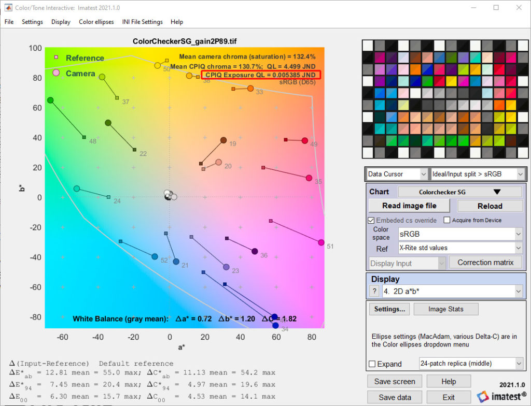Click the Imatest app icon in title bar
Image resolution: width=531 pixels, height=406 pixels.
click(x=8, y=7)
